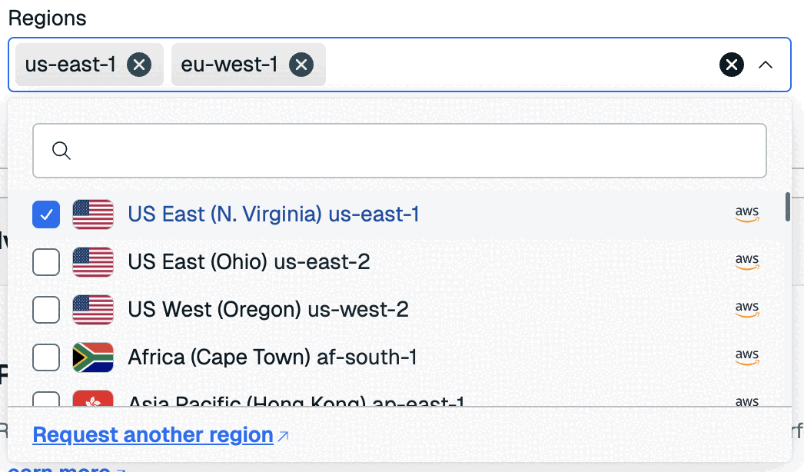
Task: Check the US East (Ohio) checkbox
Action: pyautogui.click(x=46, y=262)
